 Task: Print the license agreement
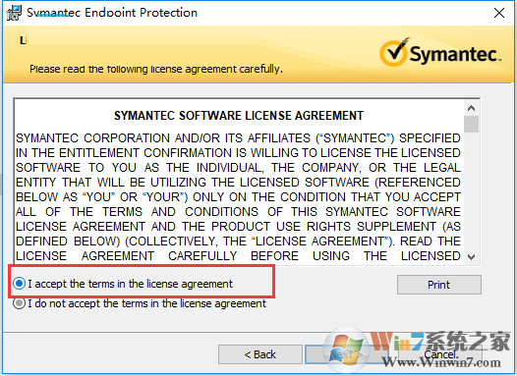pyautogui.click(x=438, y=285)
